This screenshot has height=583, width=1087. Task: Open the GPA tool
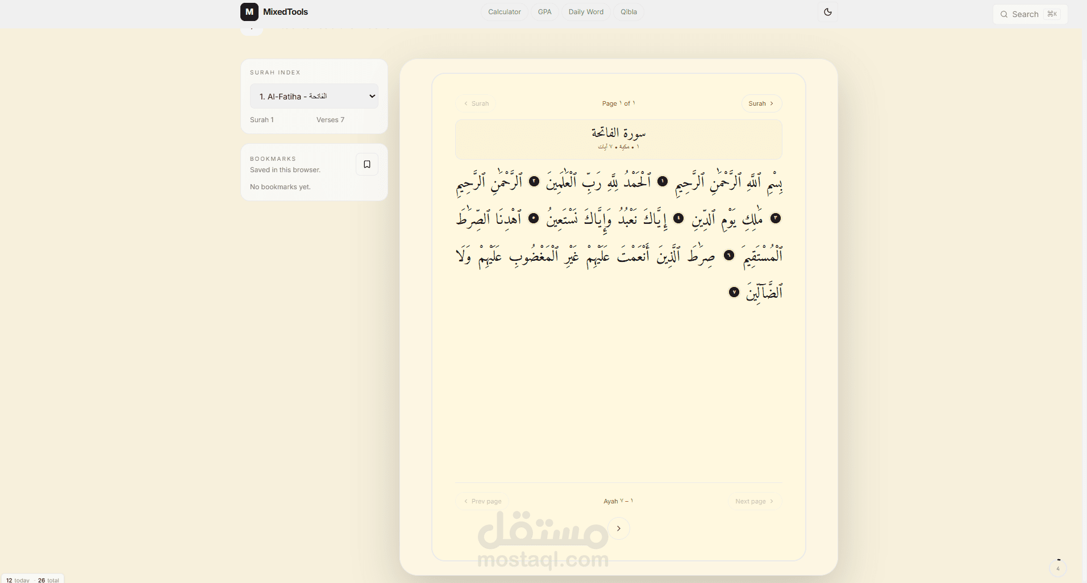coord(545,12)
